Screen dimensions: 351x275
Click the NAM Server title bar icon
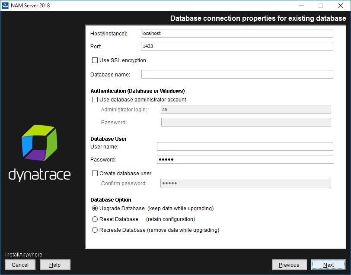[x=5, y=5]
